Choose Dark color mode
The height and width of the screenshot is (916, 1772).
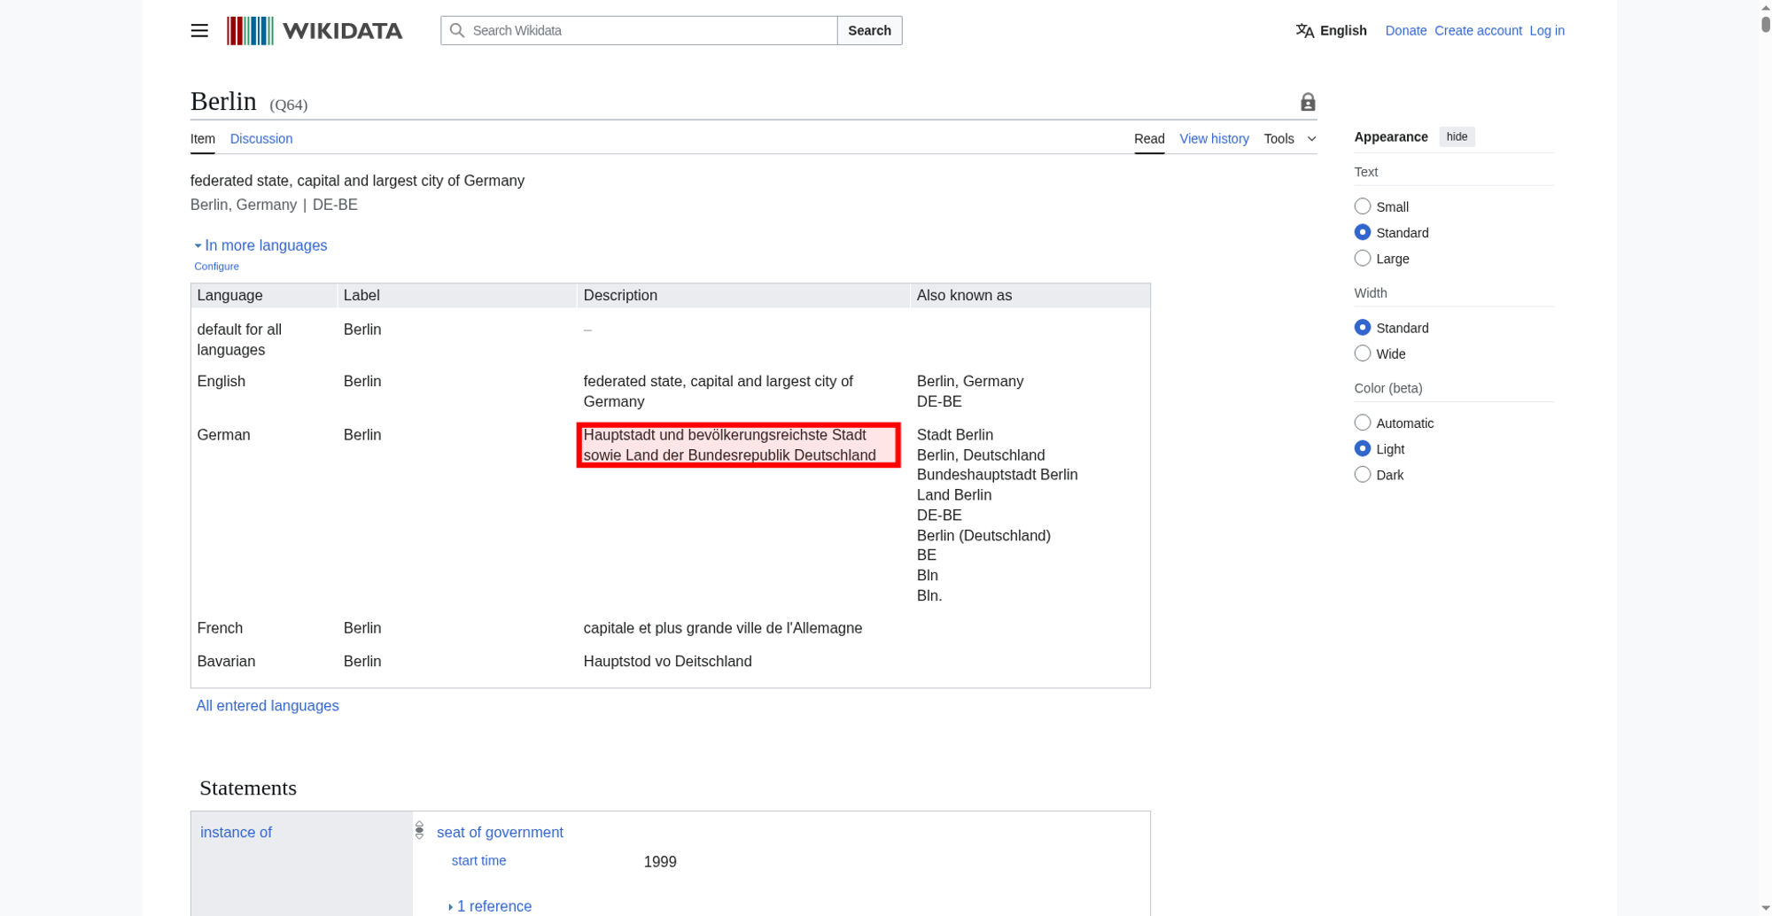pos(1363,475)
